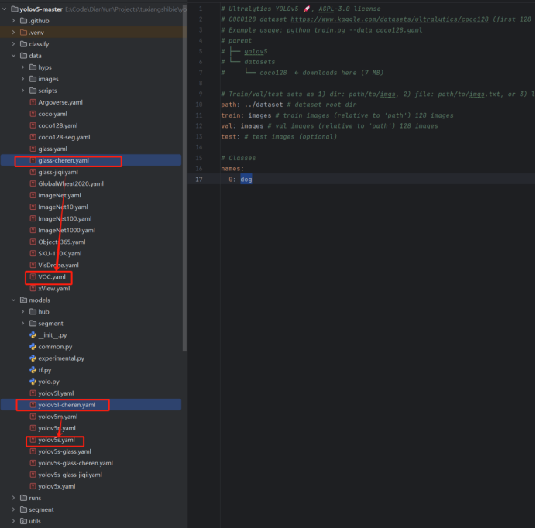Screen dimensions: 536x528
Task: Click the folder icon of .github
Action: point(22,21)
